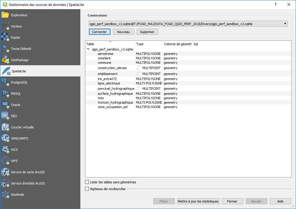The width and height of the screenshot is (296, 209).
Task: Select the troncon_hydrographique table
Action: click(116, 102)
